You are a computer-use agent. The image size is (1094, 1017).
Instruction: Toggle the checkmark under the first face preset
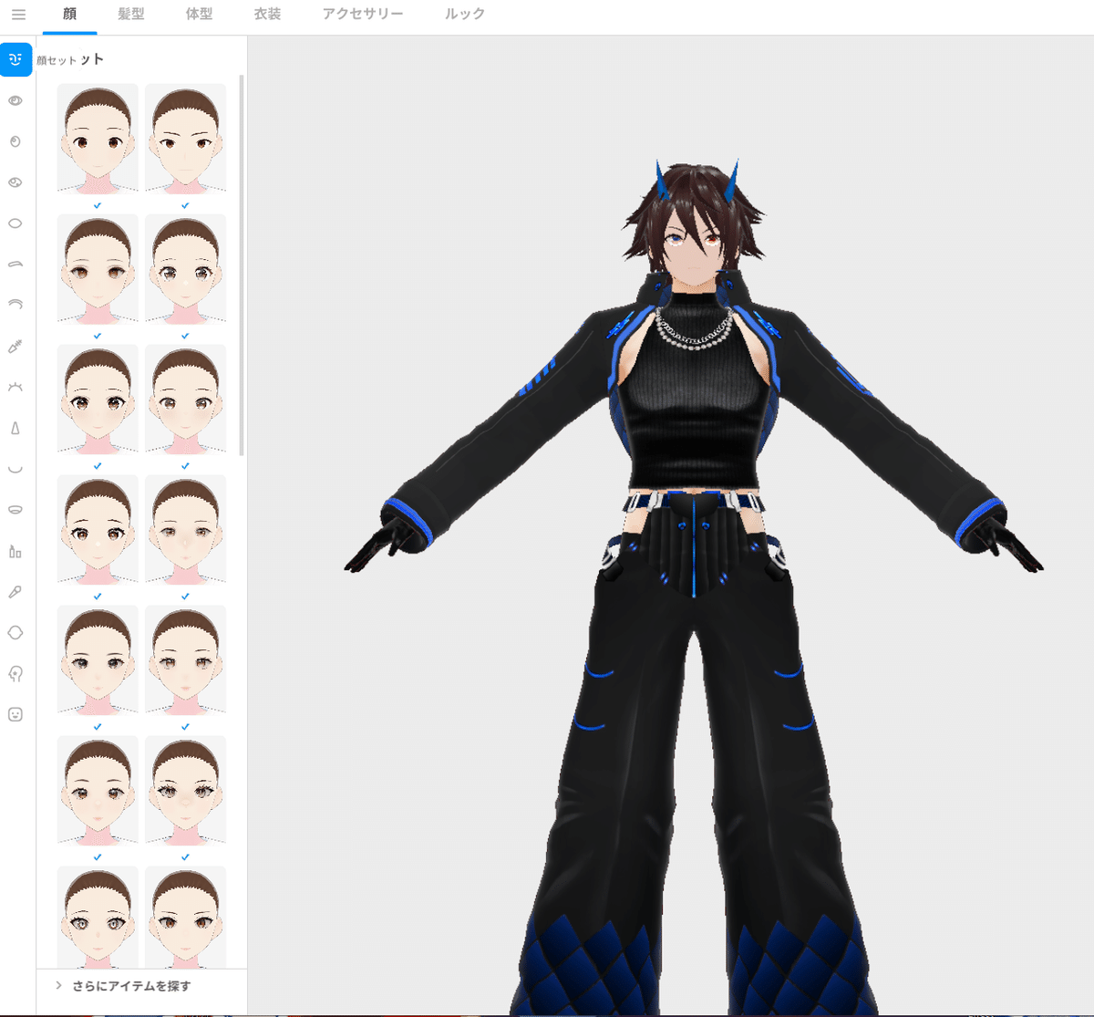(x=97, y=206)
